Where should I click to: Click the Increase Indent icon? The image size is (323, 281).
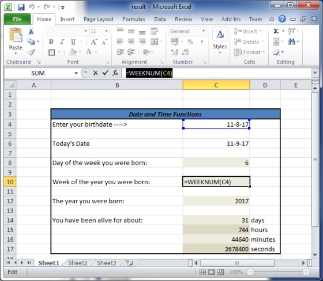[x=131, y=52]
